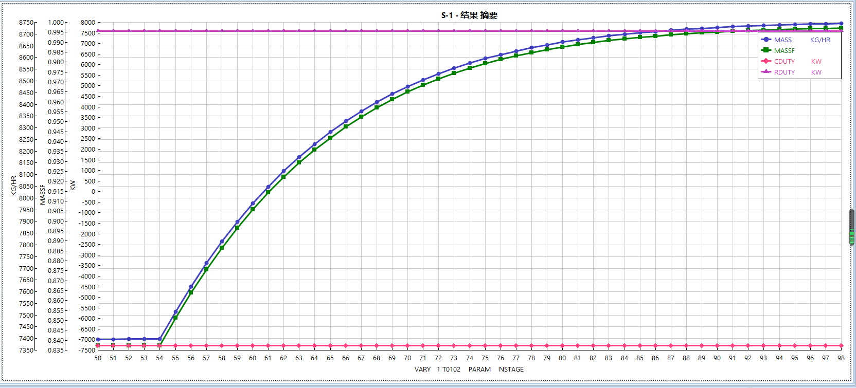Select the CDUTY legend label

point(784,61)
